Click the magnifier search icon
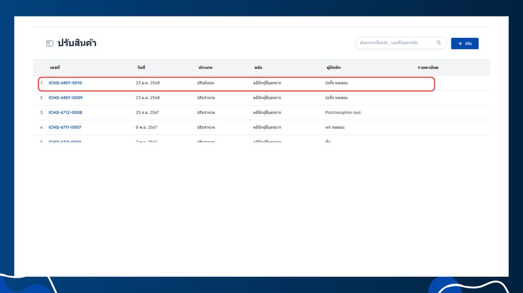Image resolution: width=523 pixels, height=293 pixels. 439,43
